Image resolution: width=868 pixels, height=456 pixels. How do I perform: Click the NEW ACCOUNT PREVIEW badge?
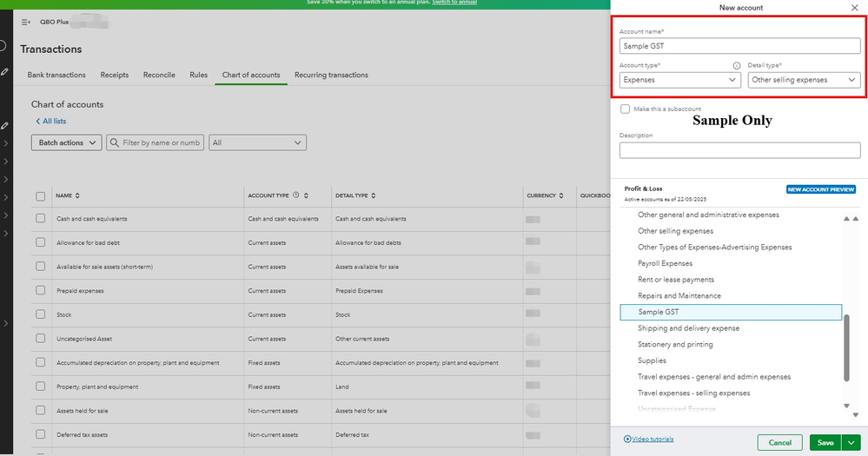click(x=821, y=189)
